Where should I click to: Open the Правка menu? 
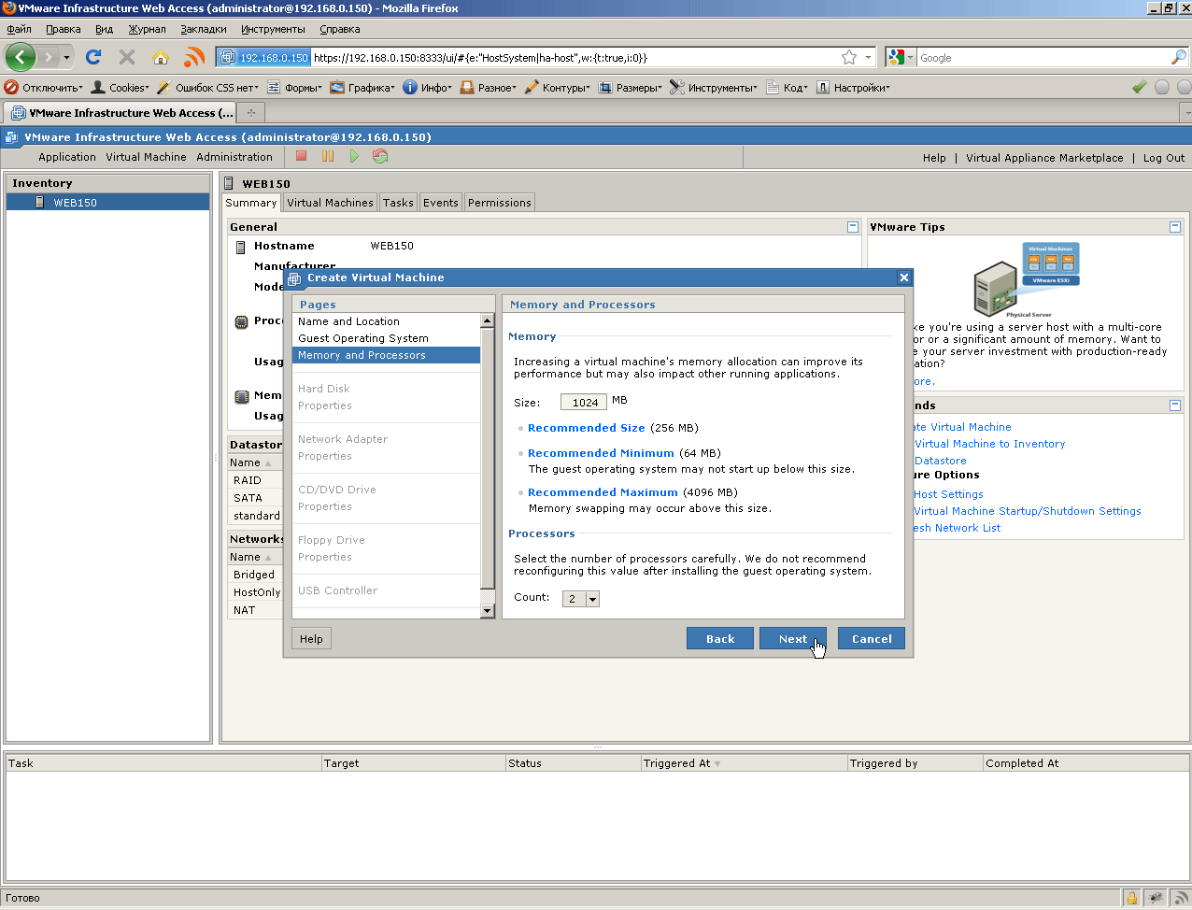63,29
